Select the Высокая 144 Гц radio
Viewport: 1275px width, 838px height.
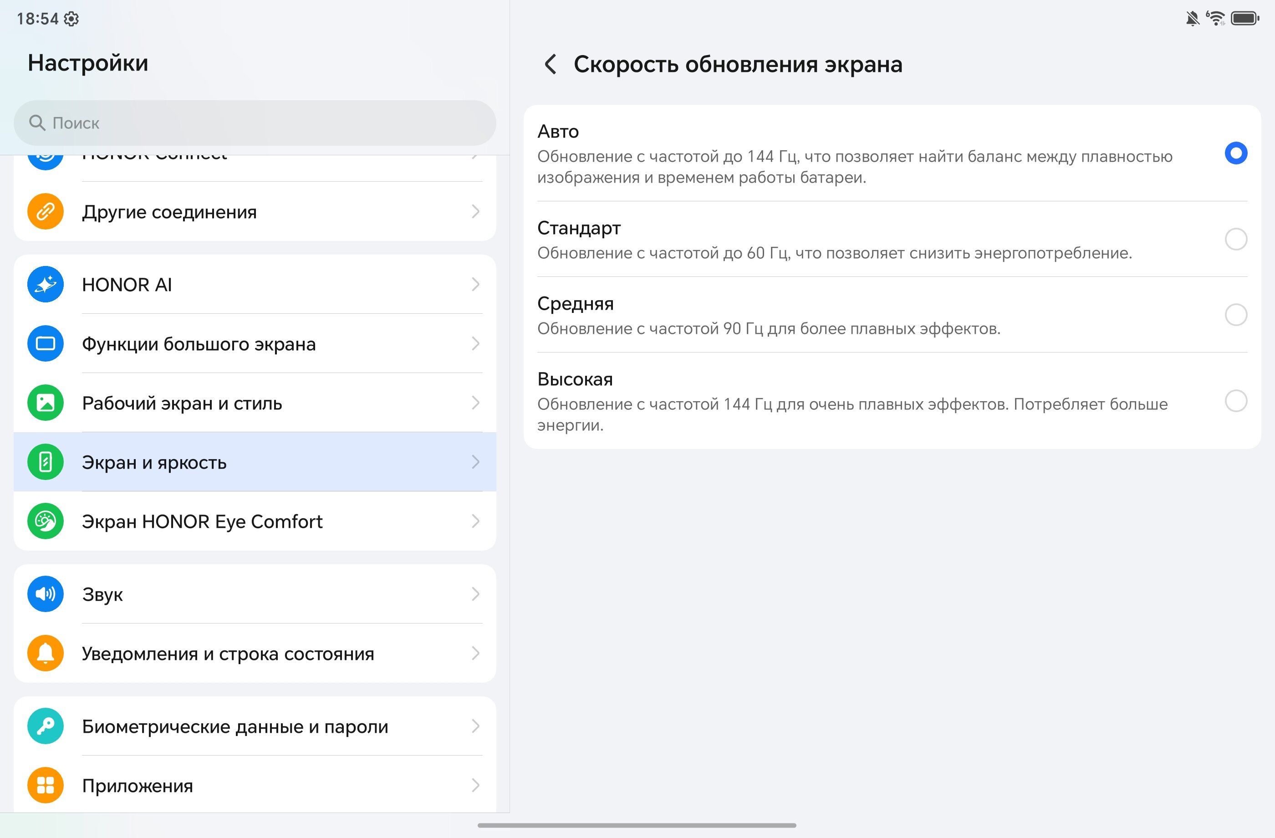tap(1236, 401)
